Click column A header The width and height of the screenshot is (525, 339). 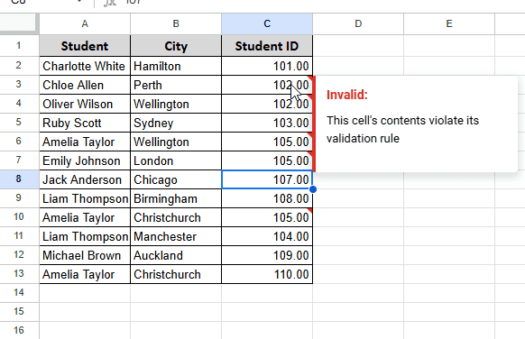[x=85, y=23]
